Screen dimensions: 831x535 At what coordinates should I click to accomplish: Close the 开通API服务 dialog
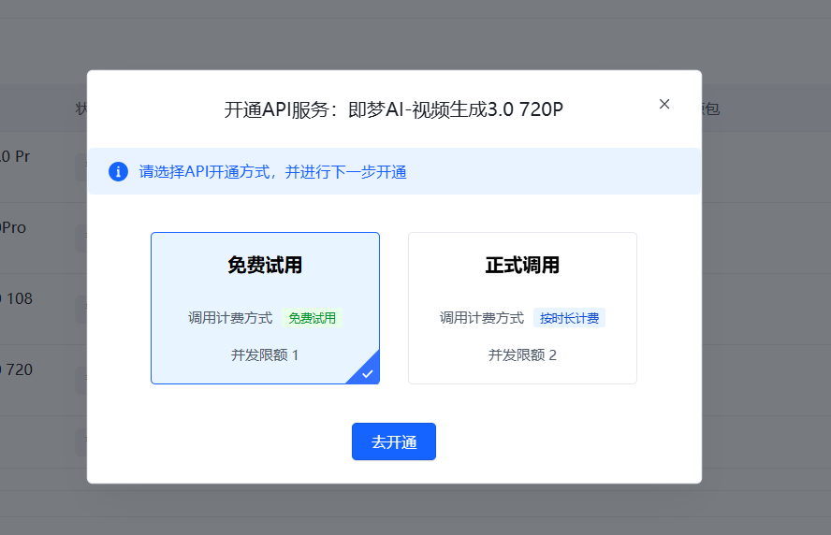pos(664,104)
